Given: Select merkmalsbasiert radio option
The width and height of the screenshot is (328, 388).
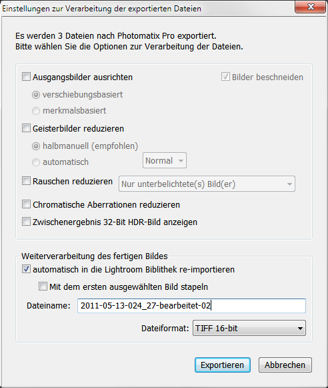Looking at the screenshot, I should tap(36, 111).
